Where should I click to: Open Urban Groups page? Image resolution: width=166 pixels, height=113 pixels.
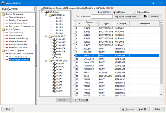tap(15, 35)
